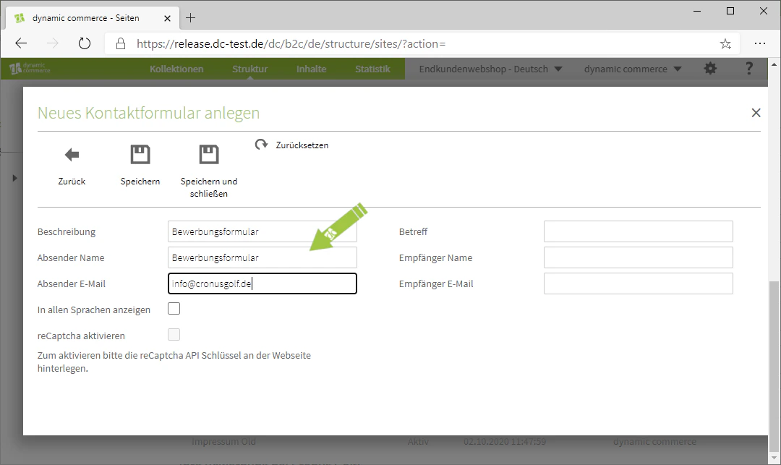This screenshot has height=465, width=781.
Task: Open the settings gear in header
Action: click(x=710, y=69)
